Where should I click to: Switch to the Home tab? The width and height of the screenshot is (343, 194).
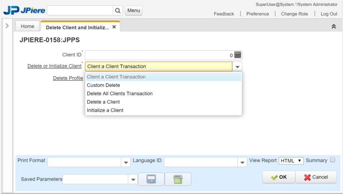(x=28, y=26)
